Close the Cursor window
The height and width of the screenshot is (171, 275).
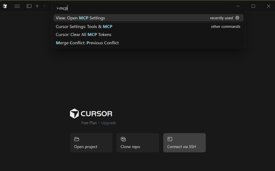tap(269, 6)
